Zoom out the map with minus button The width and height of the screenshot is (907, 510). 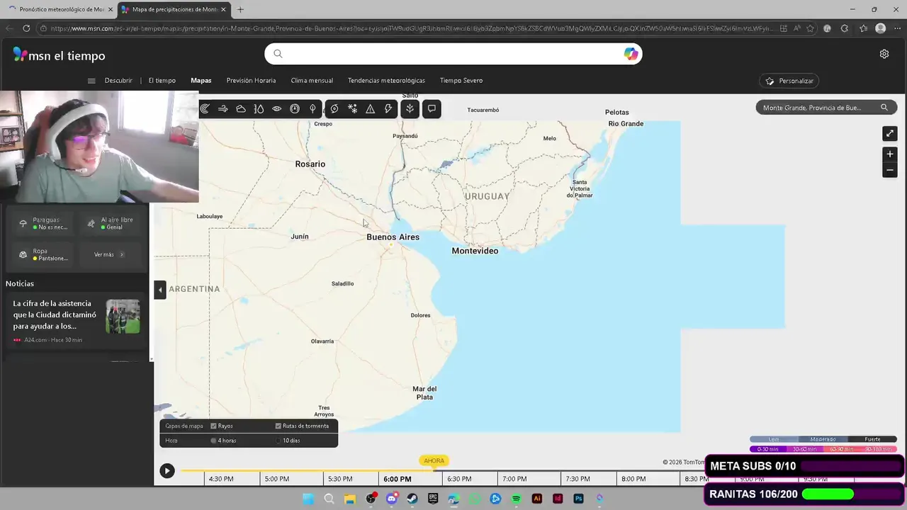click(890, 170)
